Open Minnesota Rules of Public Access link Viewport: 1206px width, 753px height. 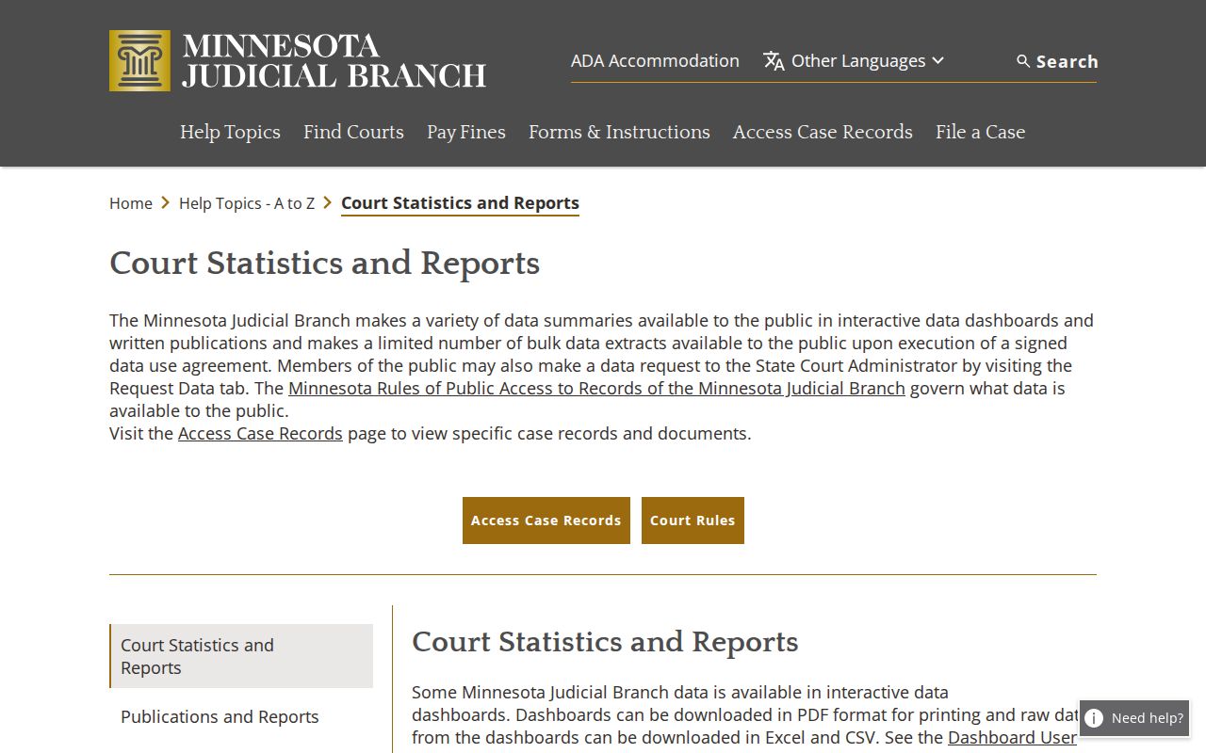[596, 389]
